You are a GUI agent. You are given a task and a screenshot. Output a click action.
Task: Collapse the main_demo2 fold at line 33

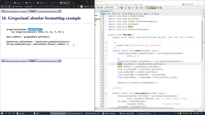106,93
